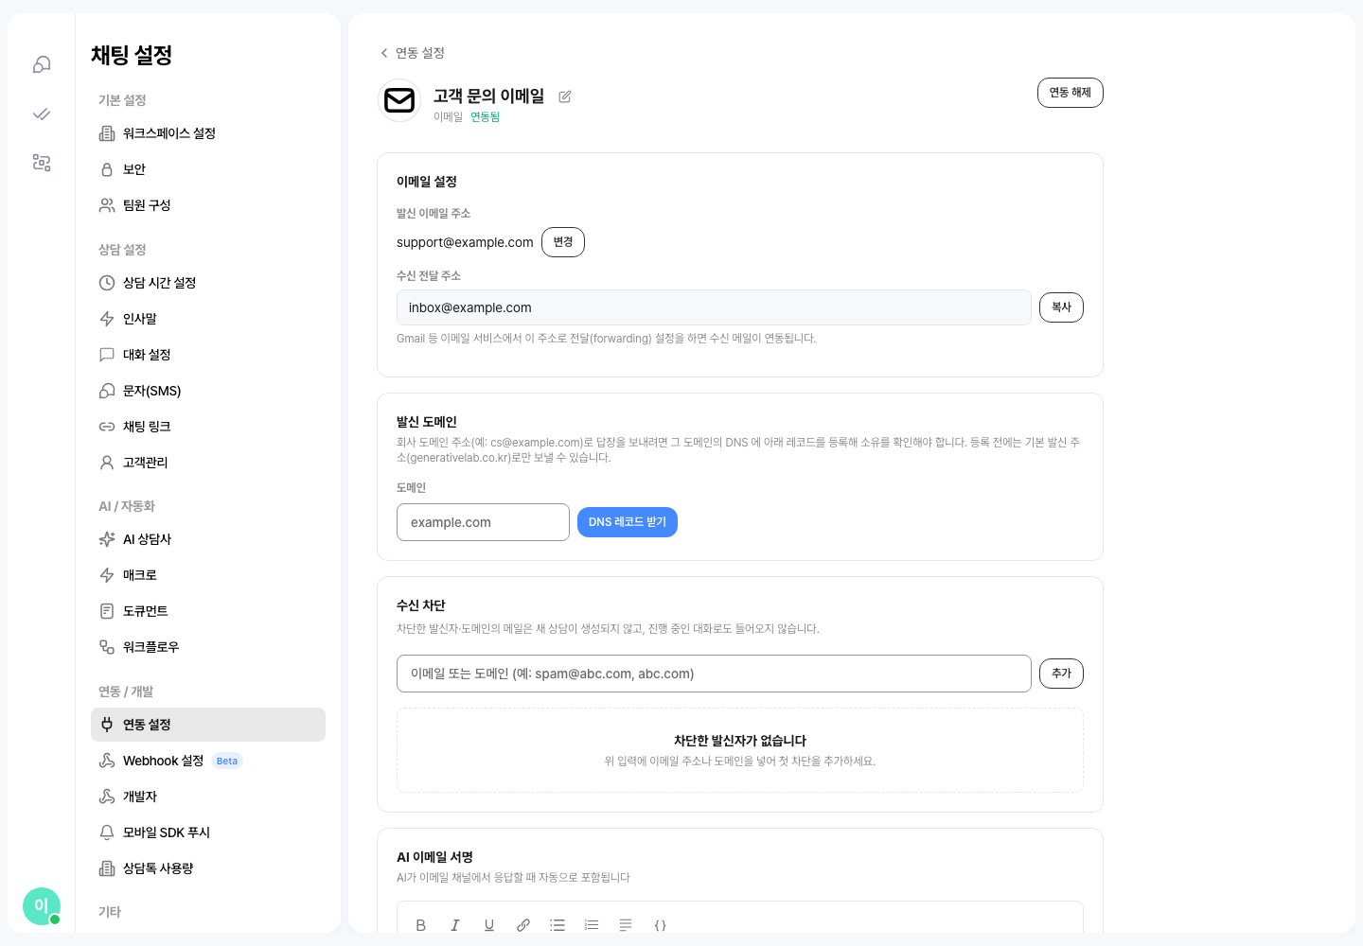Open the chat inbox icon in left rail
This screenshot has height=946, width=1363.
click(42, 64)
